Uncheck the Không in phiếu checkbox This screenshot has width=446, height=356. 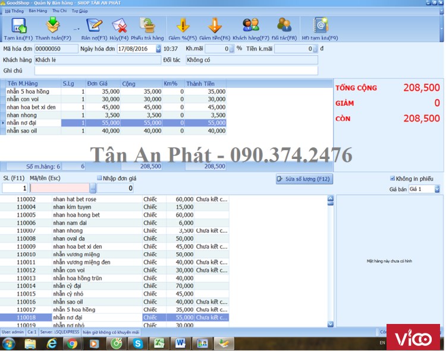[x=392, y=179]
